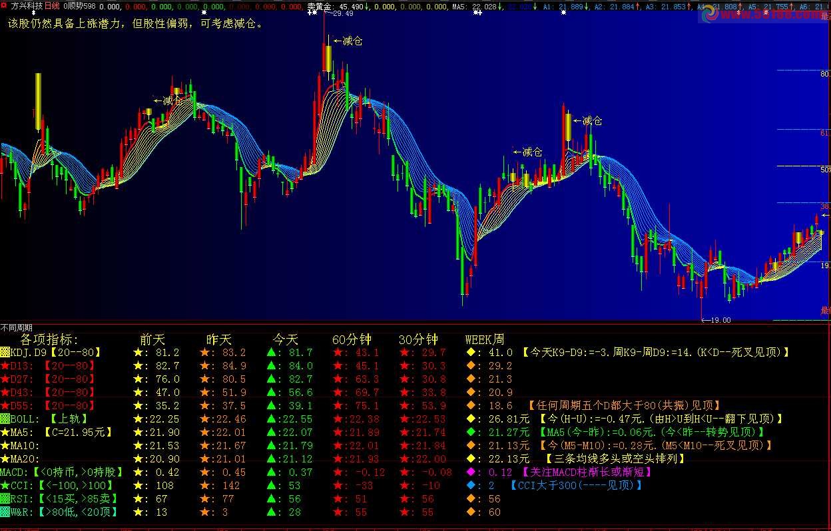Click the green grid icon beside RSI
Image resolution: width=831 pixels, height=531 pixels.
click(x=5, y=499)
